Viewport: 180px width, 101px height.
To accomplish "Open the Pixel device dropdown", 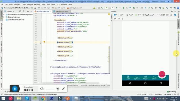I will [130, 15].
